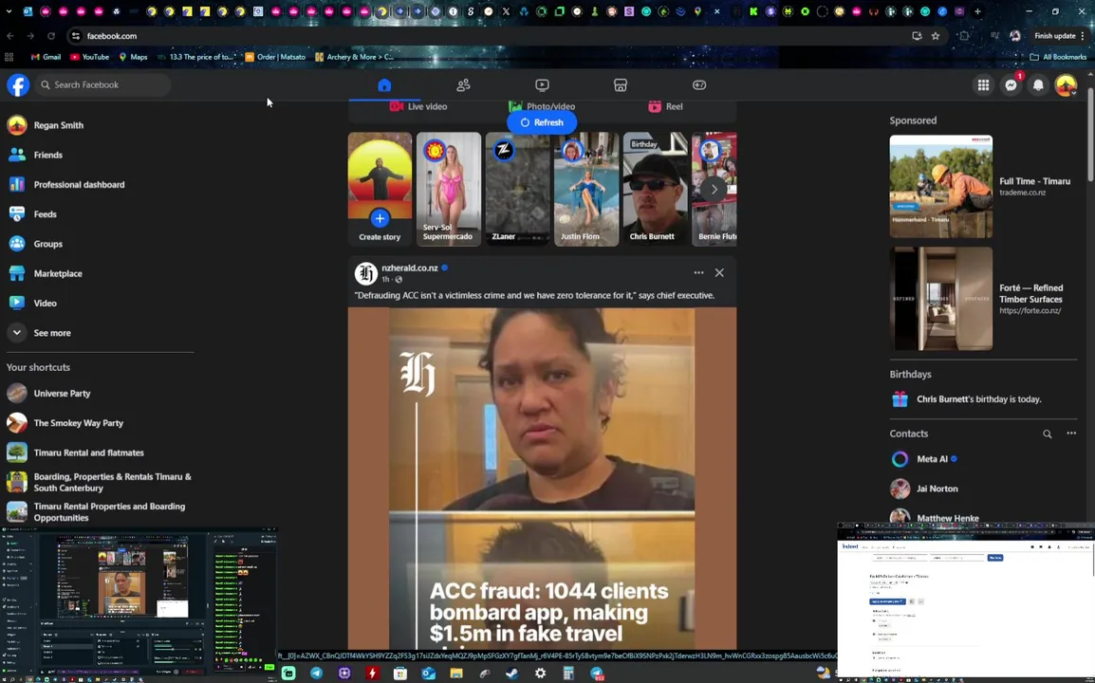Open File Explorer from taskbar
Image resolution: width=1095 pixels, height=683 pixels.
456,674
